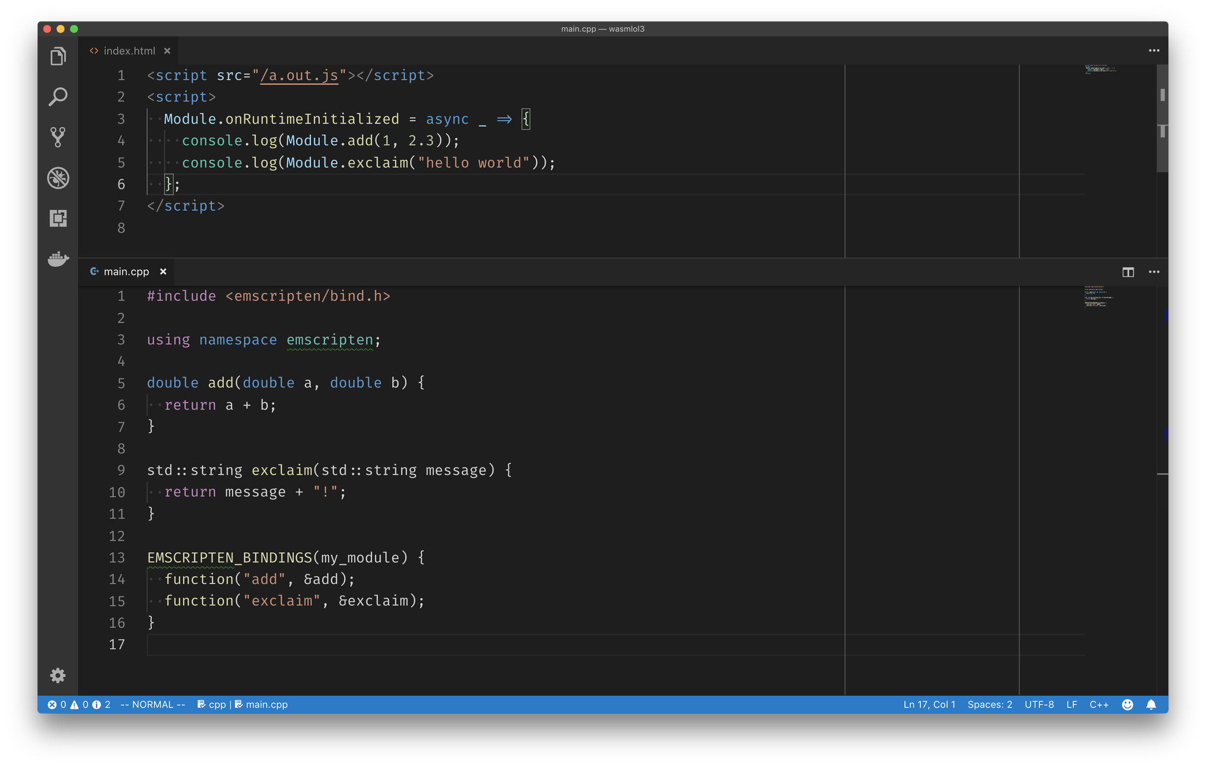Go to line via Ln 17, Col 1
1206x767 pixels.
929,705
